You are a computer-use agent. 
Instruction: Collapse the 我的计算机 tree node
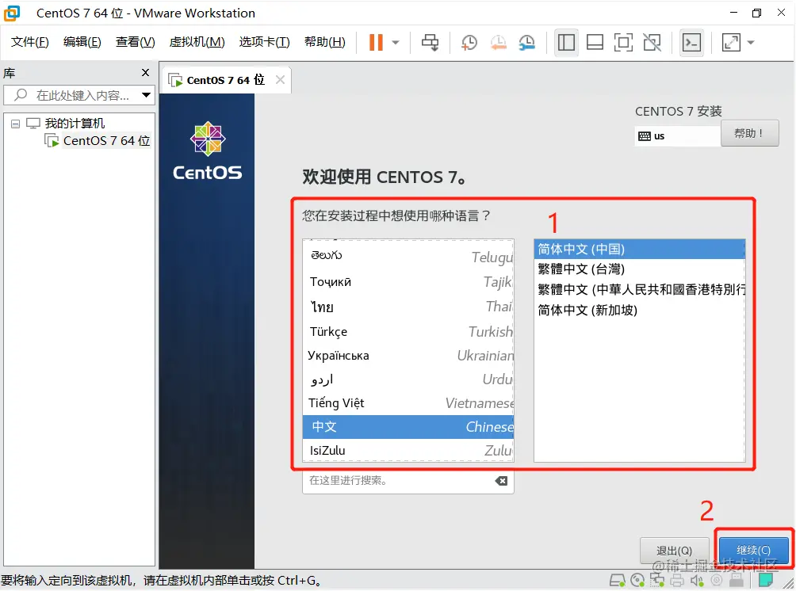(15, 122)
